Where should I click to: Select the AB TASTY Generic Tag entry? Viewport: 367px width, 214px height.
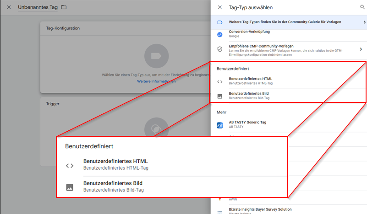click(253, 123)
